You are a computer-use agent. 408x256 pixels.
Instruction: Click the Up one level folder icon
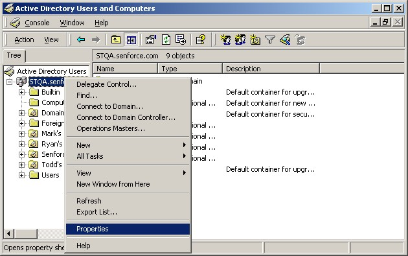(x=116, y=40)
